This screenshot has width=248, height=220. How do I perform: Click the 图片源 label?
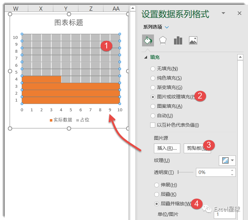(161, 138)
